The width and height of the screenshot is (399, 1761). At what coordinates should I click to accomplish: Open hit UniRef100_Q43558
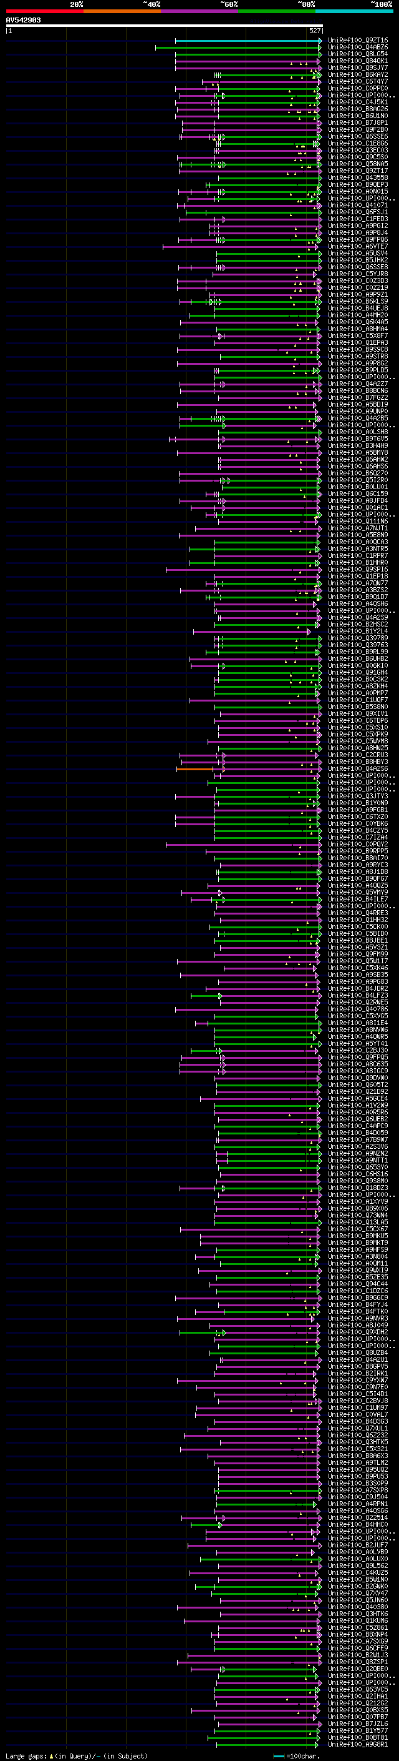[x=358, y=178]
